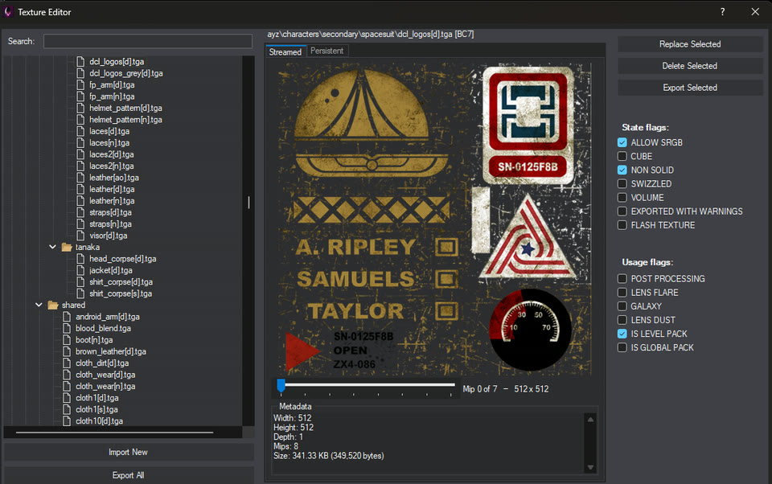Enable the CUBE state flag
The image size is (772, 484).
point(622,156)
